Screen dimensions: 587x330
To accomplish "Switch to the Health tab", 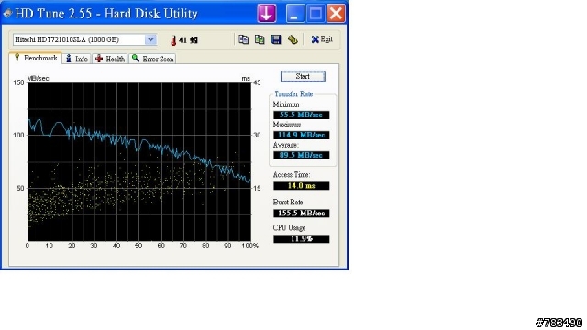I will click(110, 59).
